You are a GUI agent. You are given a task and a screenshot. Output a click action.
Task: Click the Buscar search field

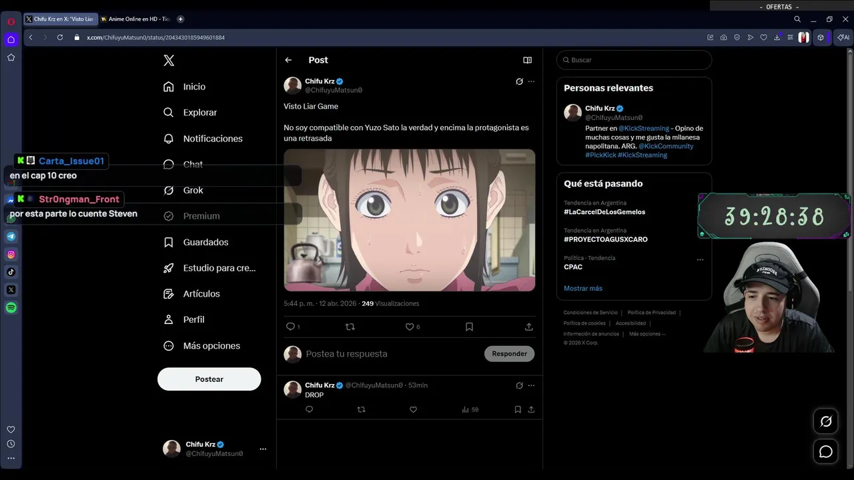(634, 60)
